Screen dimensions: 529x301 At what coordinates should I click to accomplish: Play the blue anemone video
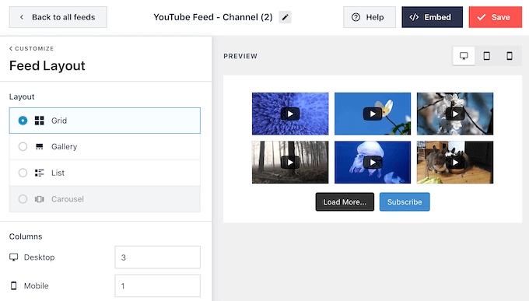tap(290, 114)
